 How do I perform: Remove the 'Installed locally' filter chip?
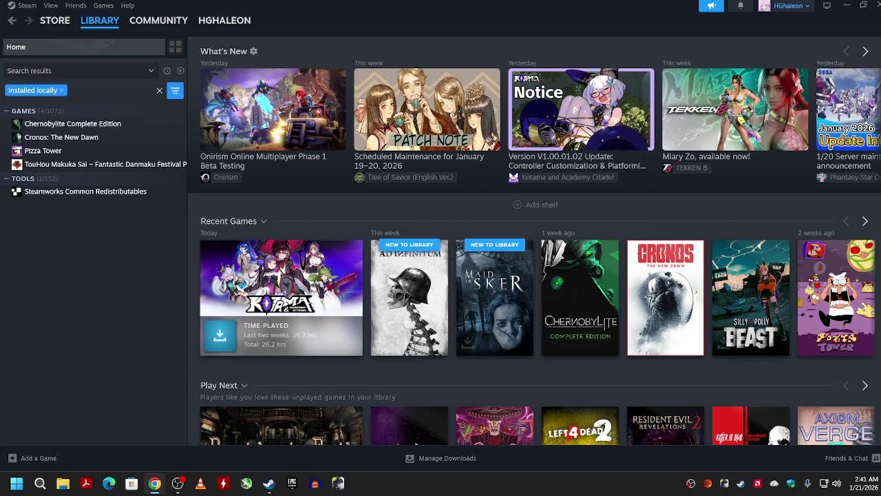[61, 90]
